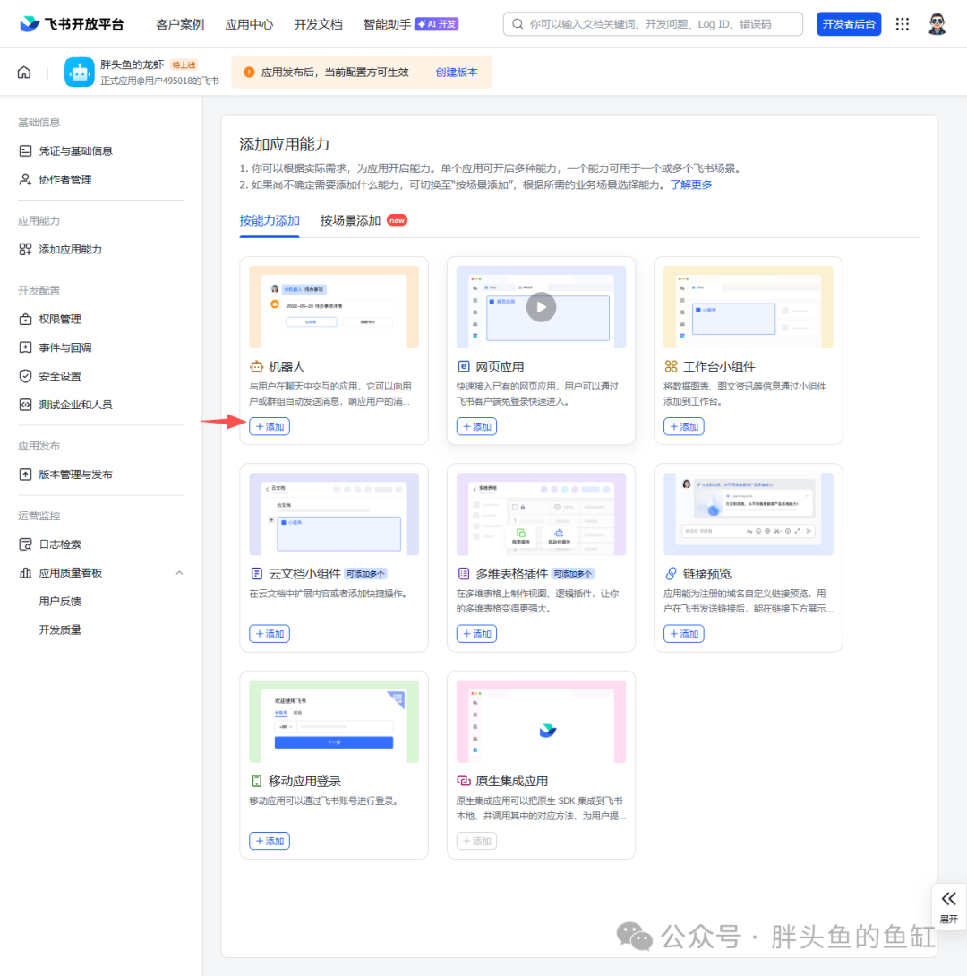
Task: Click the blue robot app icon
Action: [79, 73]
